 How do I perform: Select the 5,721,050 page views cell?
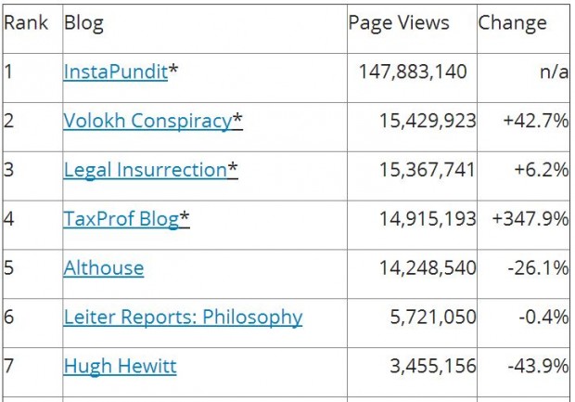[x=433, y=318]
